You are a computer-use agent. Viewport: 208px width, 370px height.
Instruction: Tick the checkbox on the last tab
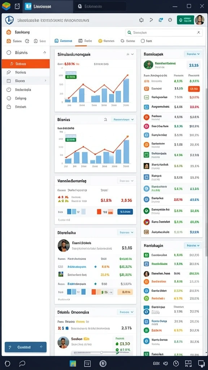coord(142,41)
